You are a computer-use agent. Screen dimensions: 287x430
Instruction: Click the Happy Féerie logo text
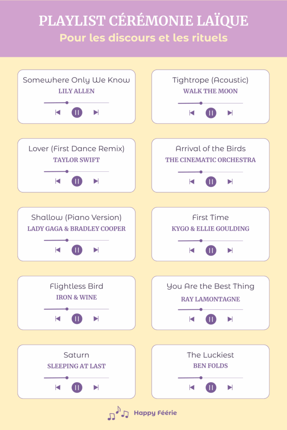[155, 413]
